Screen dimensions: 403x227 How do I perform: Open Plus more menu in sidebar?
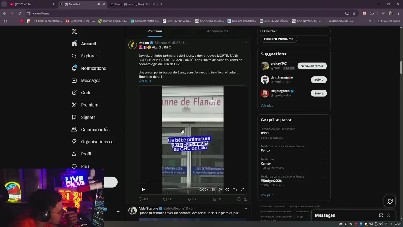pos(80,166)
